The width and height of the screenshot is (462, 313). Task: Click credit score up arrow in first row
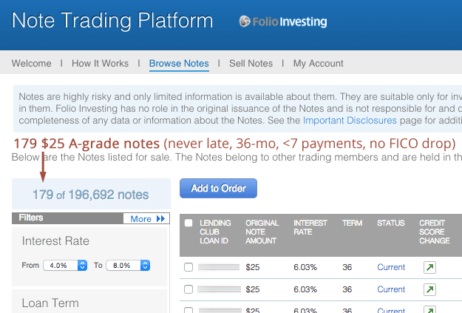click(429, 267)
